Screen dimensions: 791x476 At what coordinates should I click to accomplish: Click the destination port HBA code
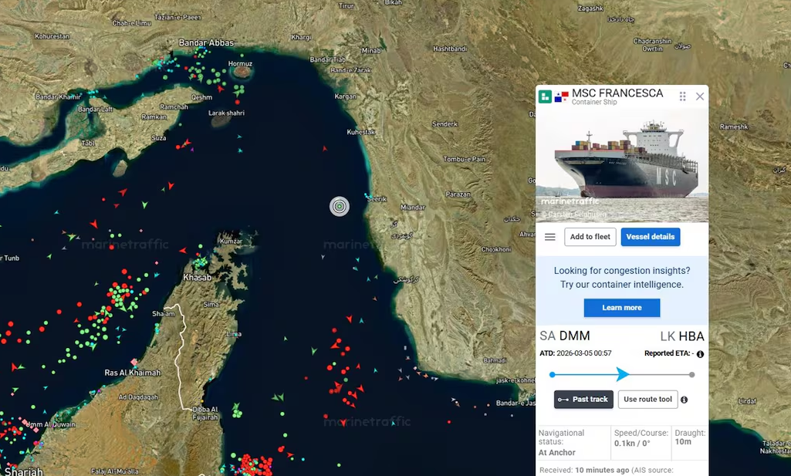[x=691, y=336]
